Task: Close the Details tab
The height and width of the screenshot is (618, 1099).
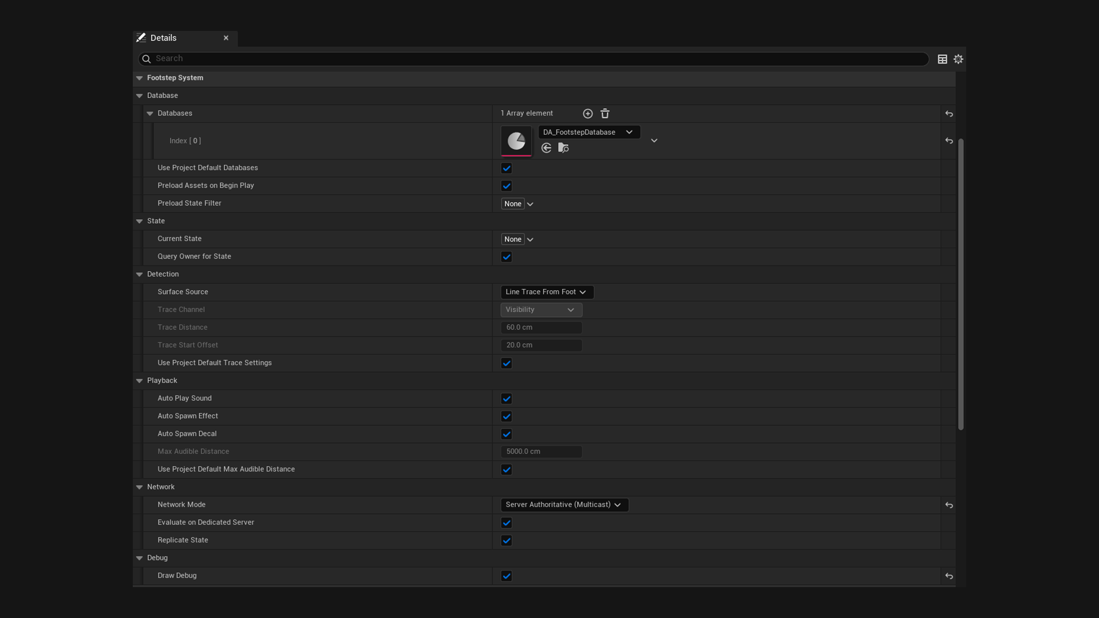Action: [226, 38]
